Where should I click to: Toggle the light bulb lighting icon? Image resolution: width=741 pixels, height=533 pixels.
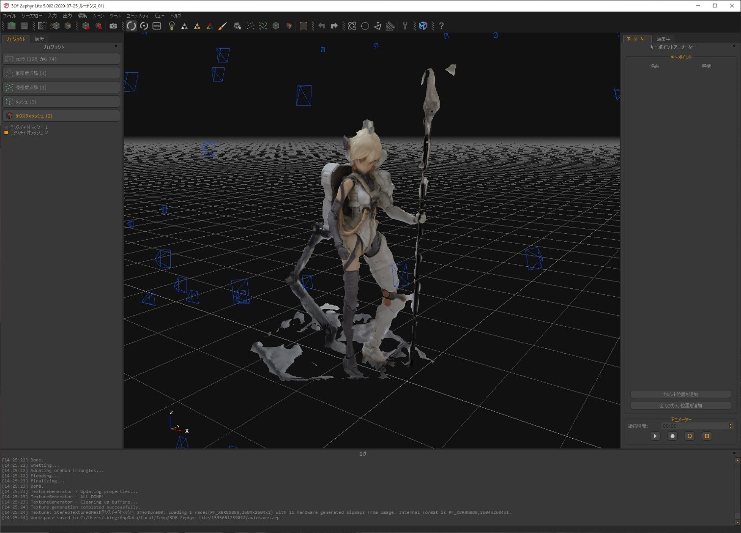pos(172,26)
